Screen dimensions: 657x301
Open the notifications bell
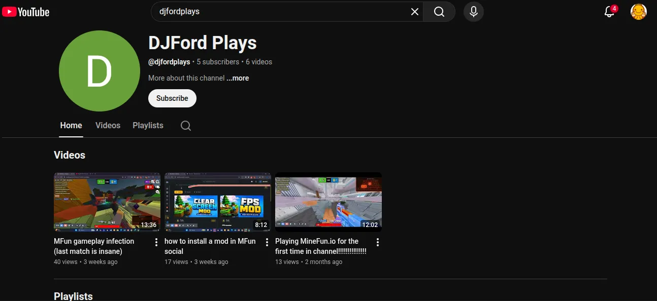[x=609, y=12]
